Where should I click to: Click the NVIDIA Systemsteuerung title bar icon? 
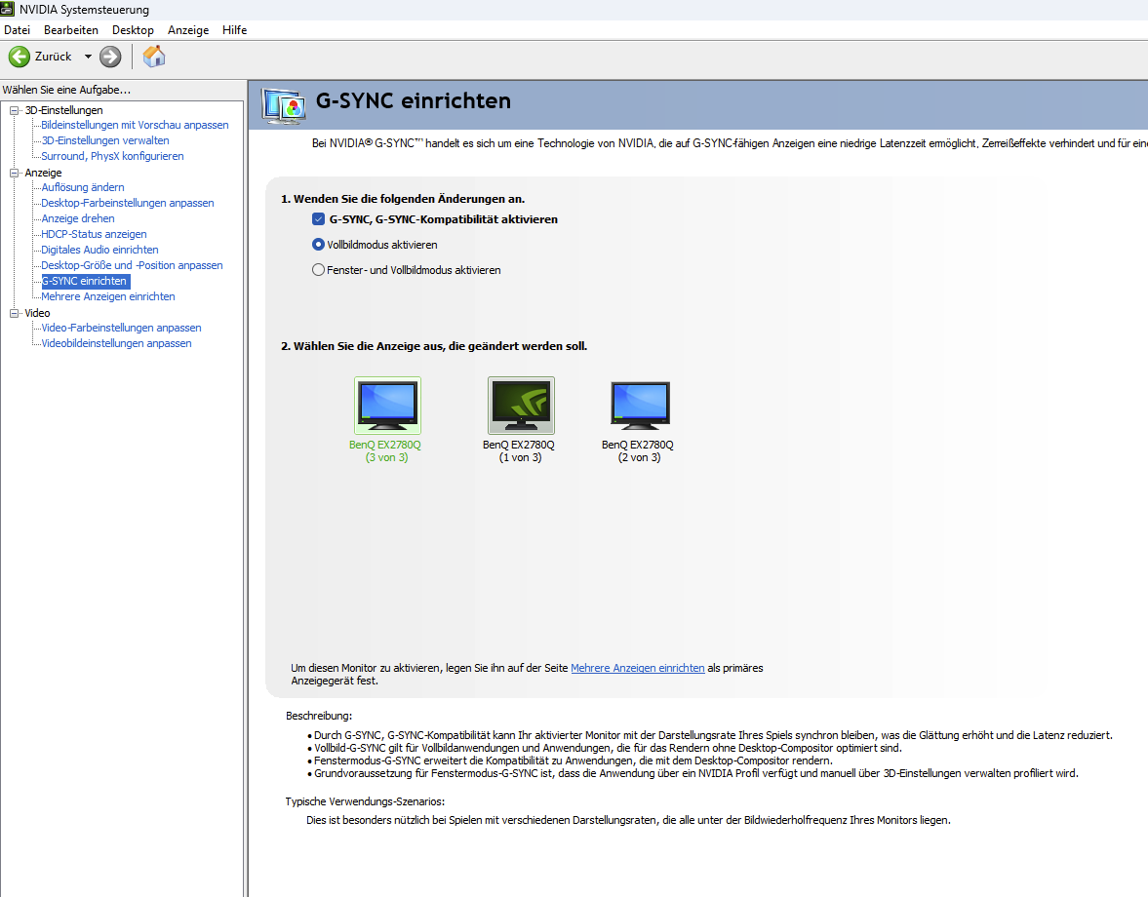pyautogui.click(x=8, y=9)
